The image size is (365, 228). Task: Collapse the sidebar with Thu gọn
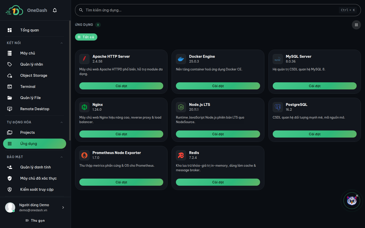[35, 221]
